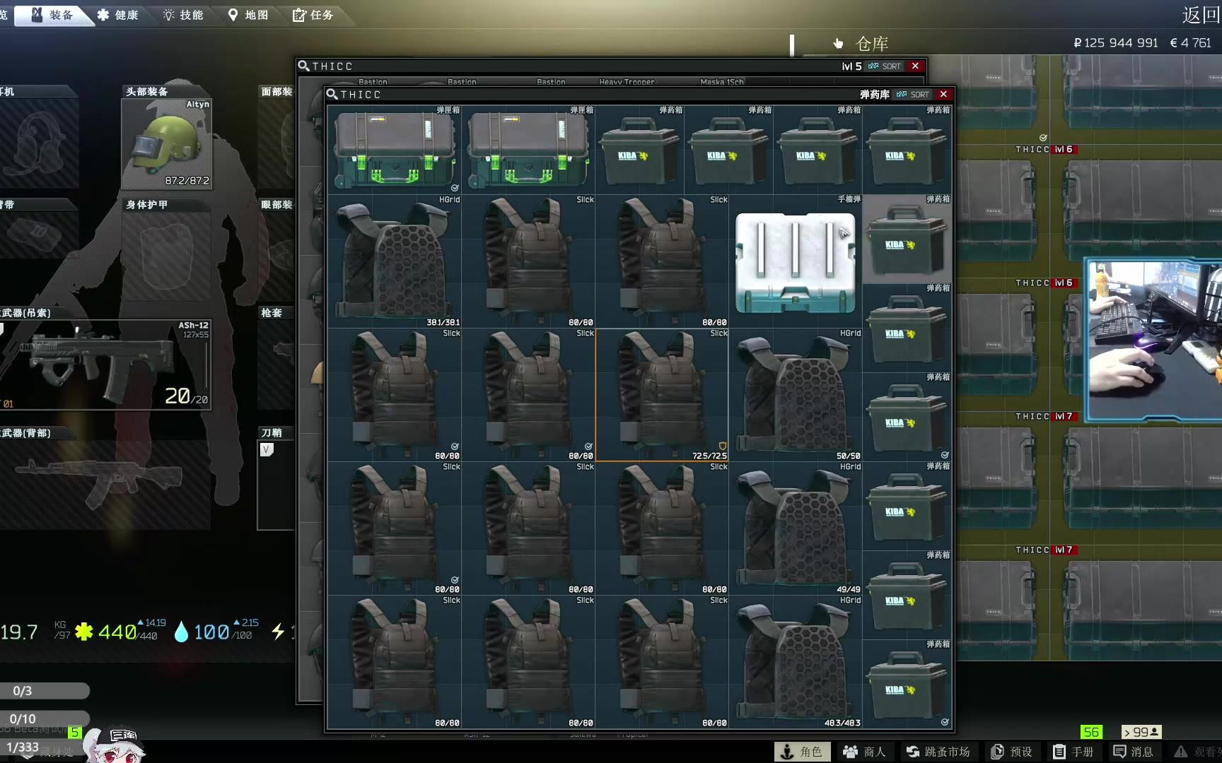Select the HGrid armor with 50/50 durability
The height and width of the screenshot is (763, 1222).
click(x=796, y=395)
